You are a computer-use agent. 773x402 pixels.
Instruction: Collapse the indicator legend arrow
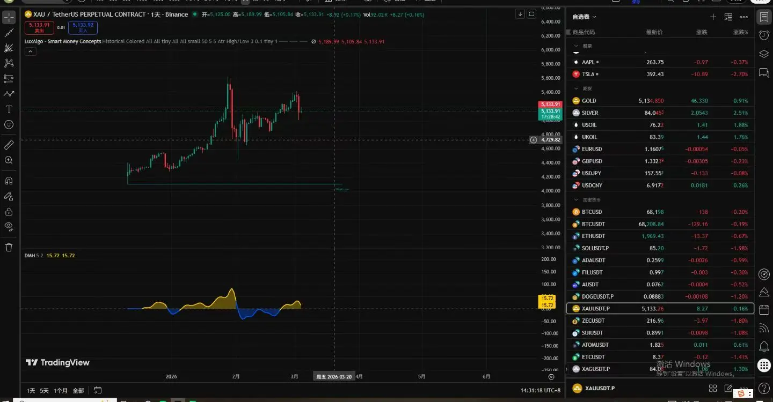(x=31, y=51)
